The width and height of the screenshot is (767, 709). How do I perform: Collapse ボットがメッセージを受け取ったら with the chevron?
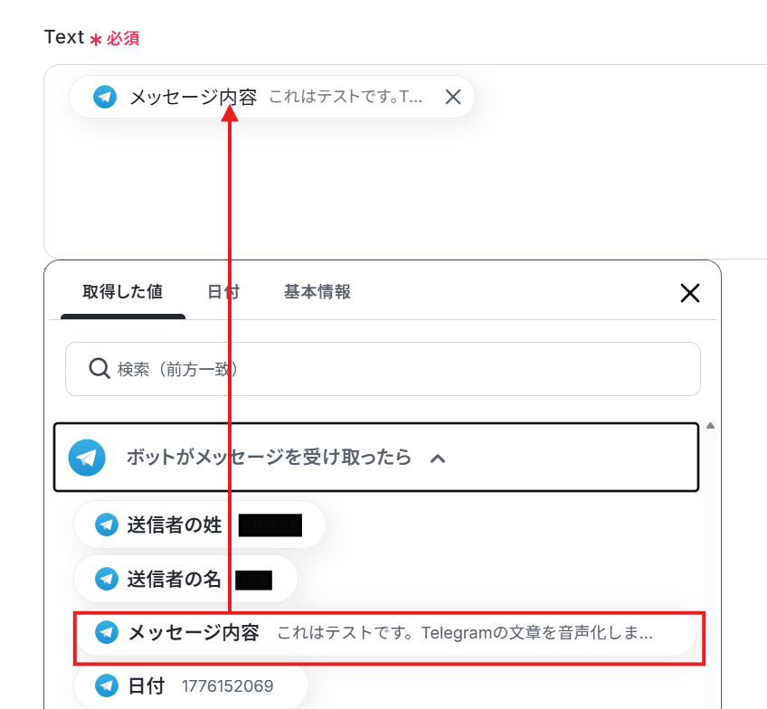point(438,458)
